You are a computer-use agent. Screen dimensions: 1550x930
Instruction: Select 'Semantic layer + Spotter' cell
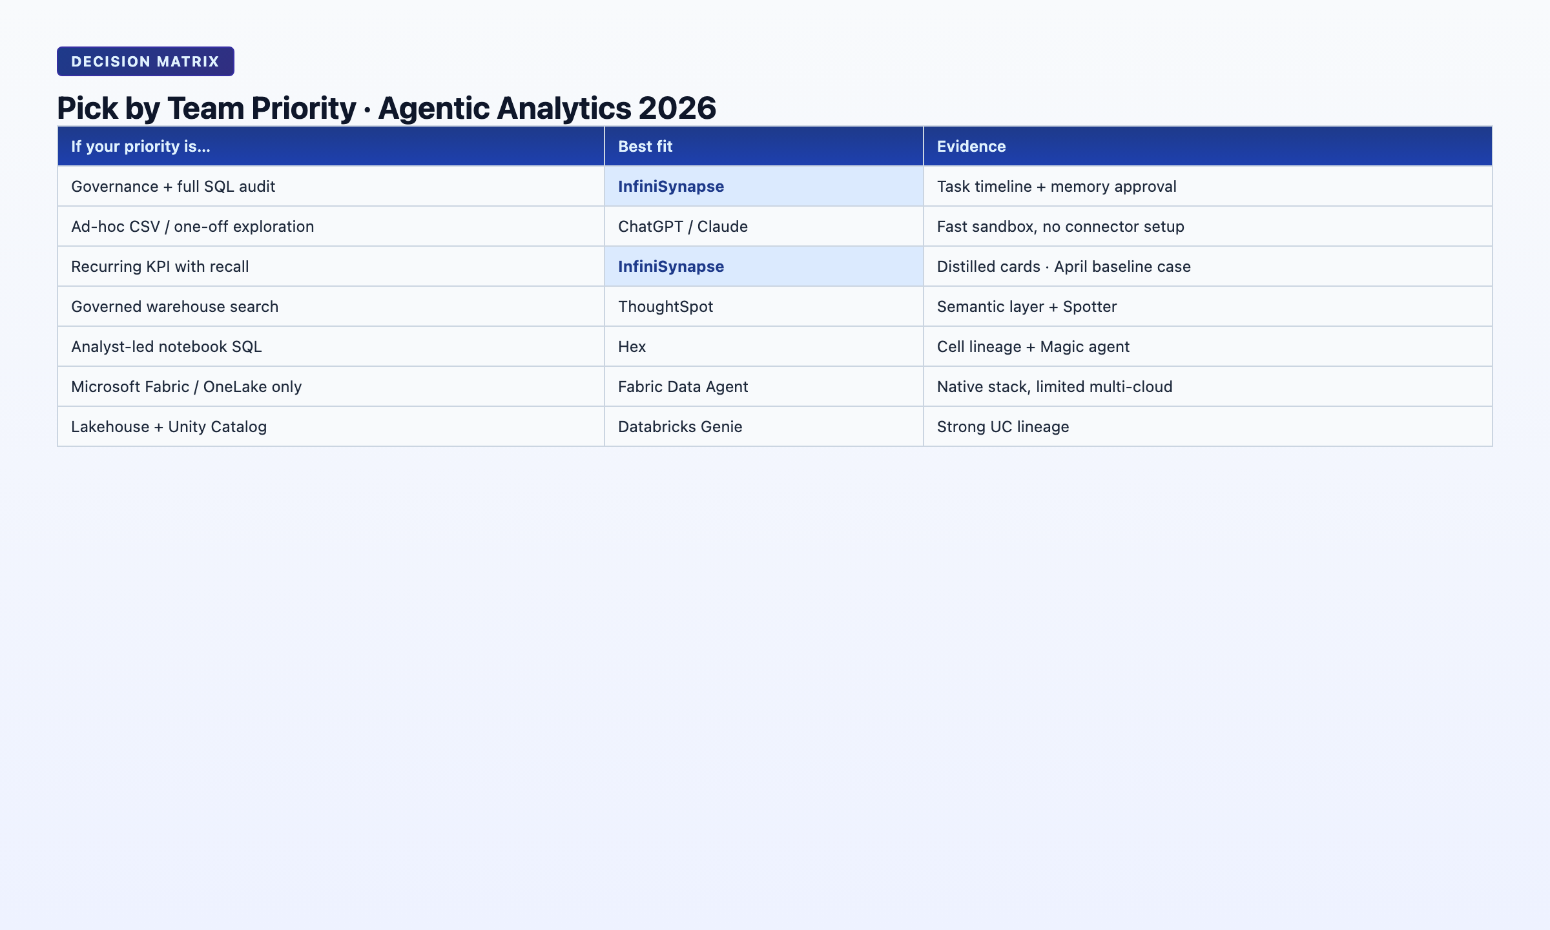tap(1208, 306)
